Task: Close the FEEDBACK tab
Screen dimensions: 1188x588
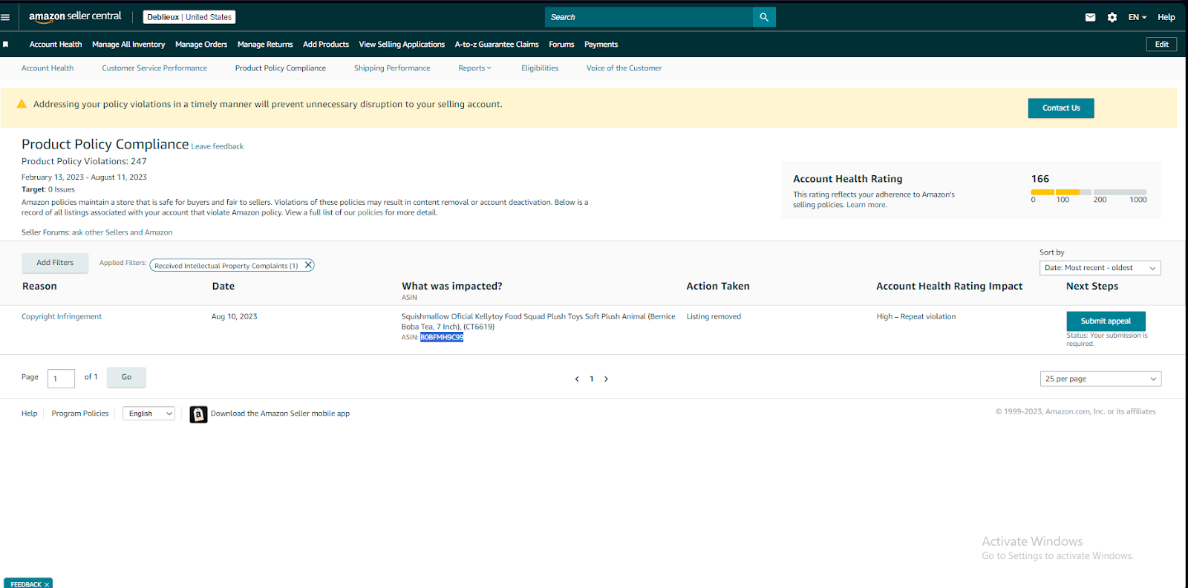Action: [x=47, y=584]
